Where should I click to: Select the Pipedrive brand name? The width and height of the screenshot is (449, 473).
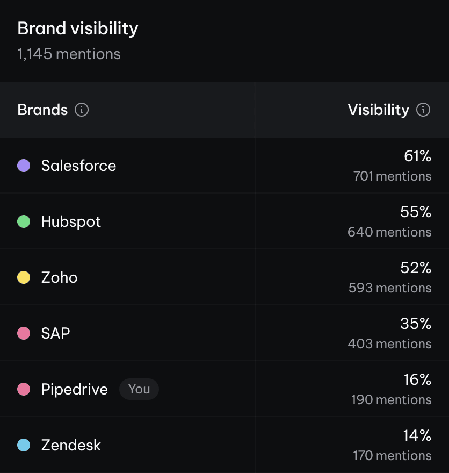click(74, 389)
